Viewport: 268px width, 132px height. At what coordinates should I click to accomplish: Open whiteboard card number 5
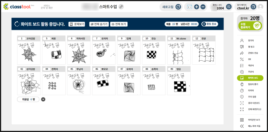pyautogui.click(x=54, y=50)
